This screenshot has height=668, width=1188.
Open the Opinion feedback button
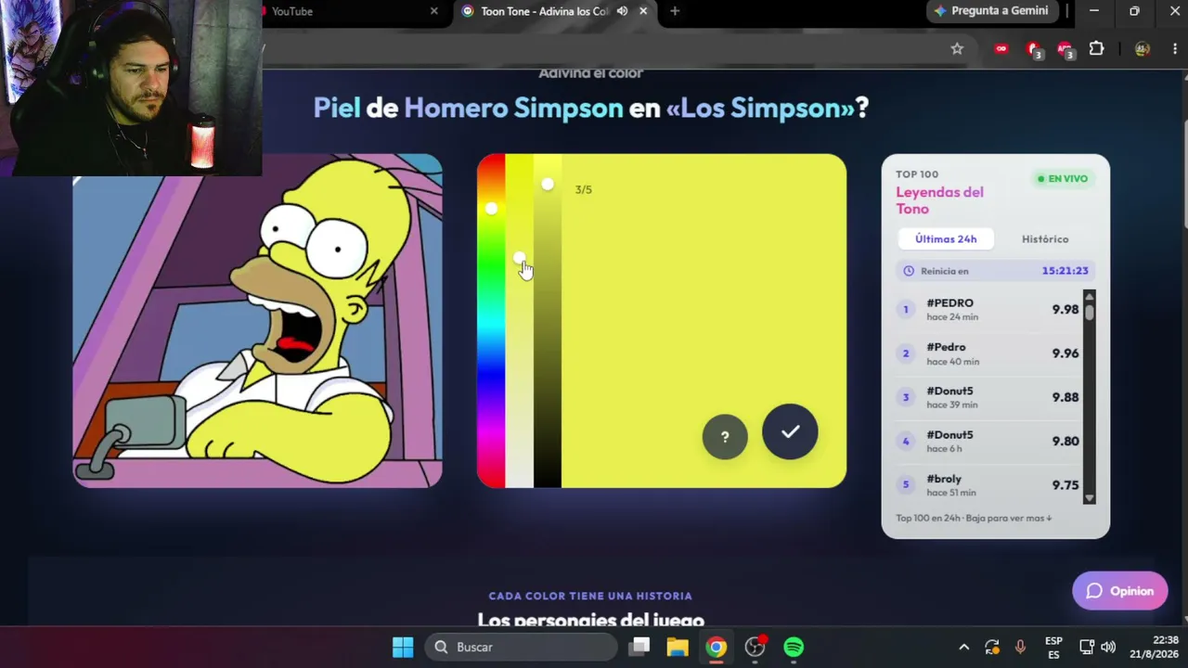click(1120, 591)
